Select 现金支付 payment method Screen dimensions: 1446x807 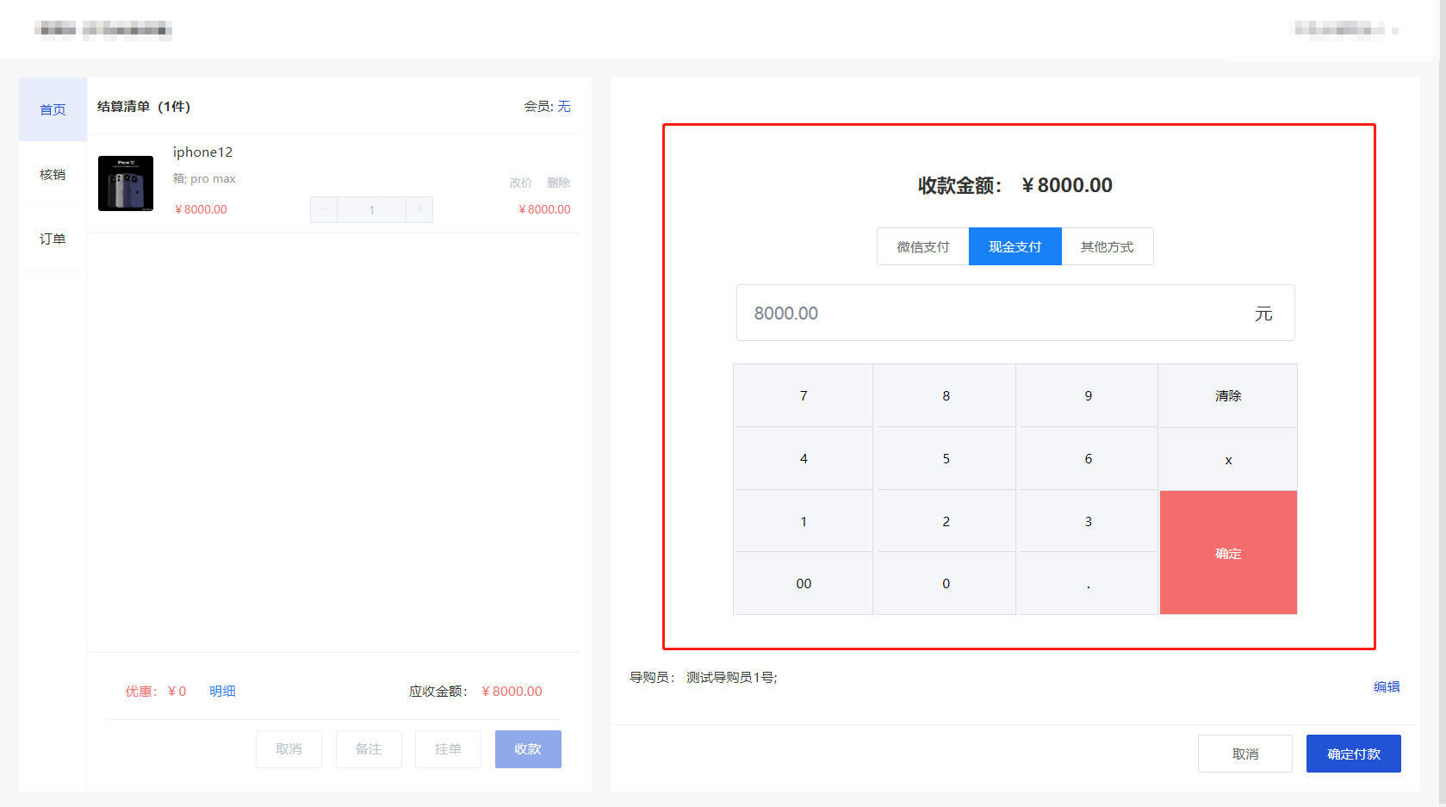coord(1015,247)
